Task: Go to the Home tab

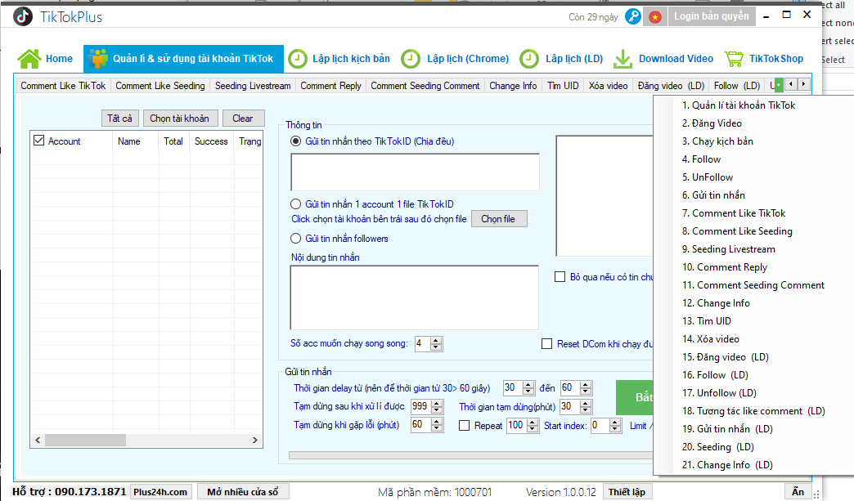Action: tap(45, 58)
